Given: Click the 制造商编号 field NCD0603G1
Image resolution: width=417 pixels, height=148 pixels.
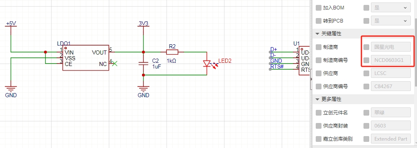Looking at the screenshot, I should (391, 60).
